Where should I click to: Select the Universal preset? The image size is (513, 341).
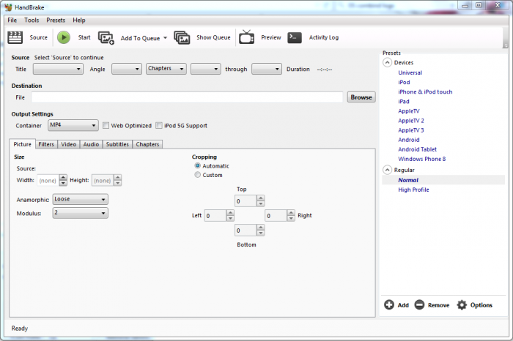click(410, 72)
